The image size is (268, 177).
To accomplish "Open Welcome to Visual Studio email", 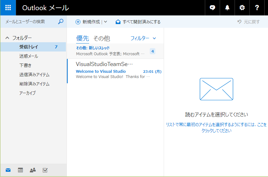I will click(115, 71).
